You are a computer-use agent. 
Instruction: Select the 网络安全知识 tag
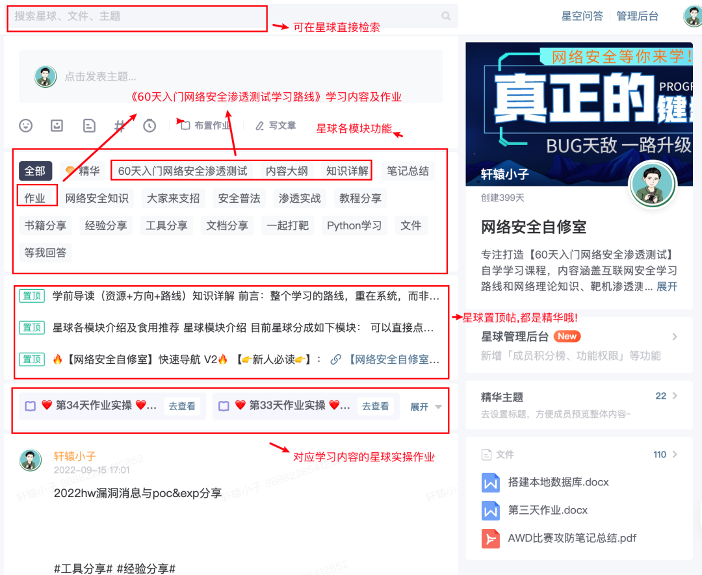click(x=97, y=198)
